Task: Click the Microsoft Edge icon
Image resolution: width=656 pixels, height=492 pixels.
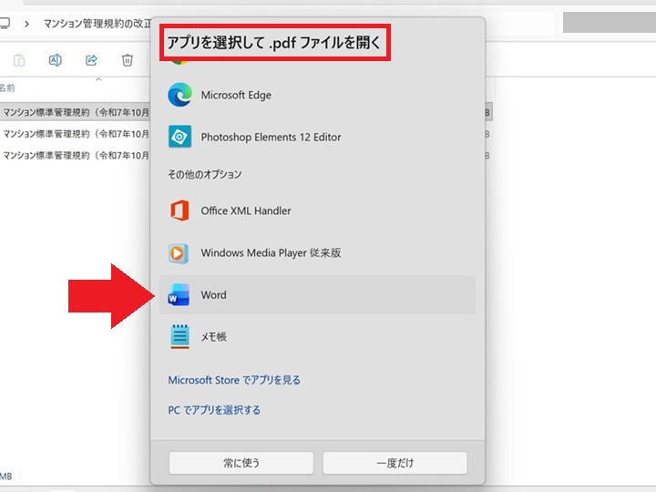Action: [179, 95]
